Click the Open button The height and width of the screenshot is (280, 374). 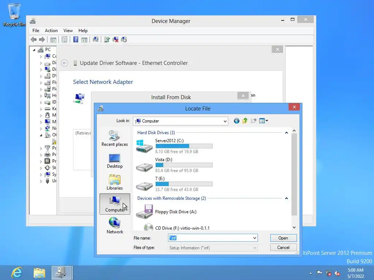click(x=283, y=238)
